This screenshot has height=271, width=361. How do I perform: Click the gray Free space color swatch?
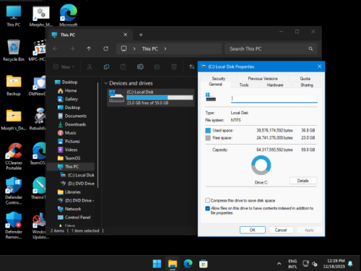pos(208,138)
